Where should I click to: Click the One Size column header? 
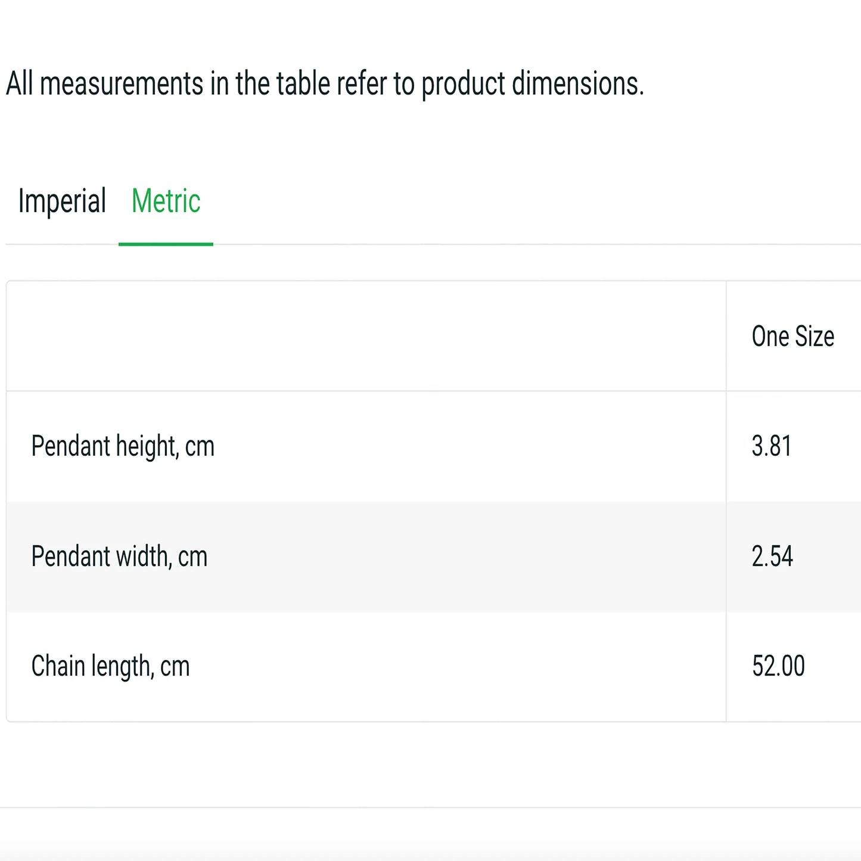click(x=792, y=337)
